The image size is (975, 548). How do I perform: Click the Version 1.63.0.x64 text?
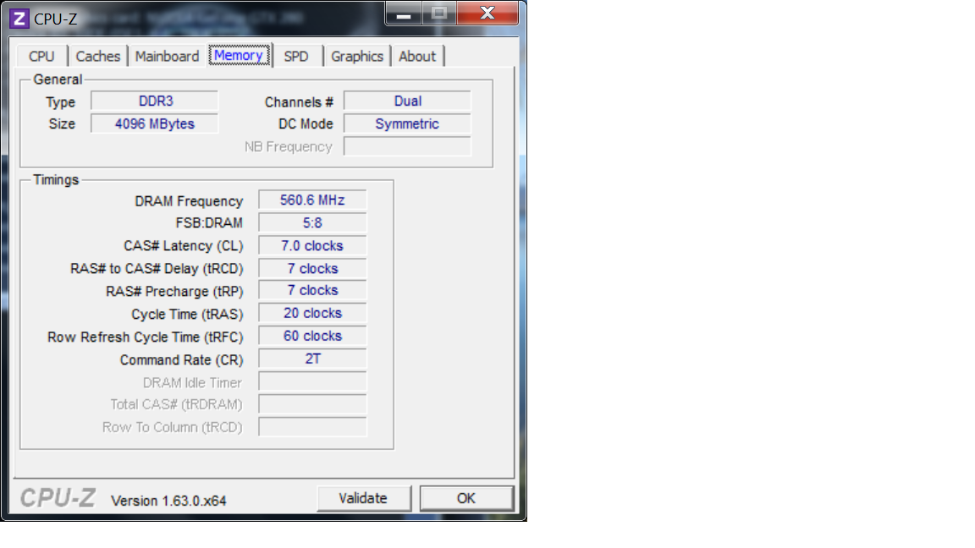click(x=168, y=501)
